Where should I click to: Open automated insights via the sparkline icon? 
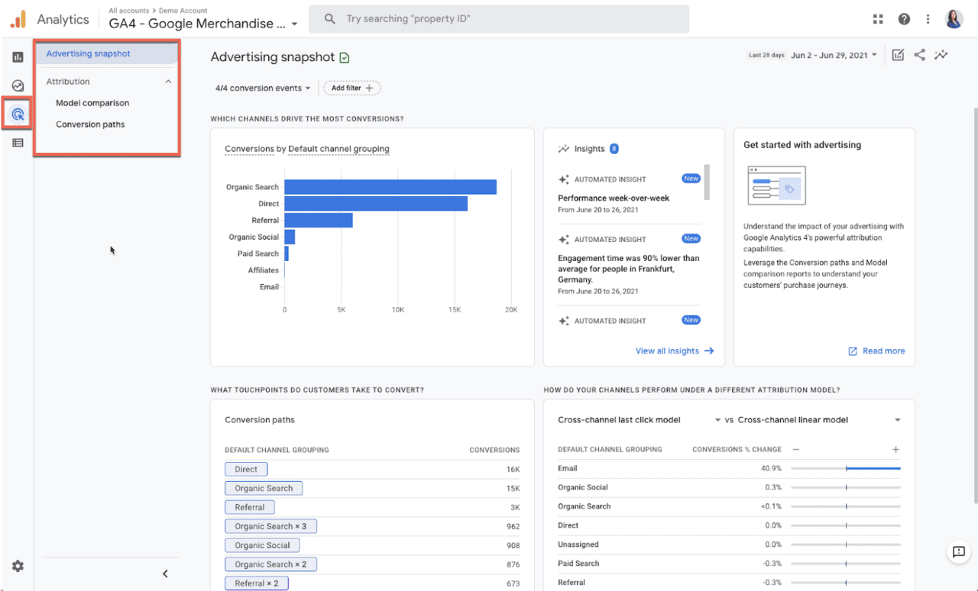pyautogui.click(x=941, y=54)
